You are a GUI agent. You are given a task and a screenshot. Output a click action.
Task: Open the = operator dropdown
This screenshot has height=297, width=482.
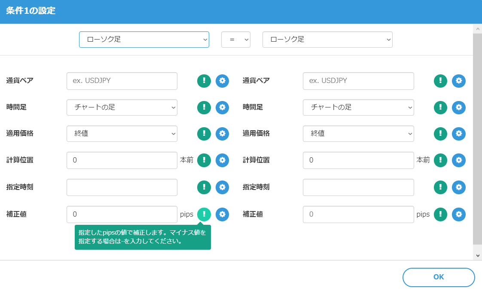235,39
